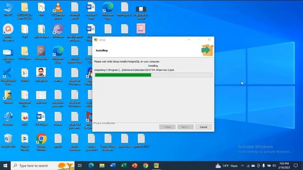The image size is (303, 170).
Task: Select the Active Presenter shortcut
Action: (8, 33)
